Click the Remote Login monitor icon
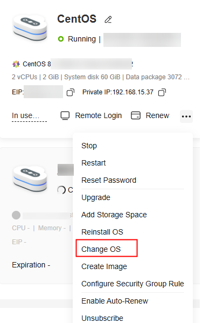The width and height of the screenshot is (202, 323). [x=65, y=115]
